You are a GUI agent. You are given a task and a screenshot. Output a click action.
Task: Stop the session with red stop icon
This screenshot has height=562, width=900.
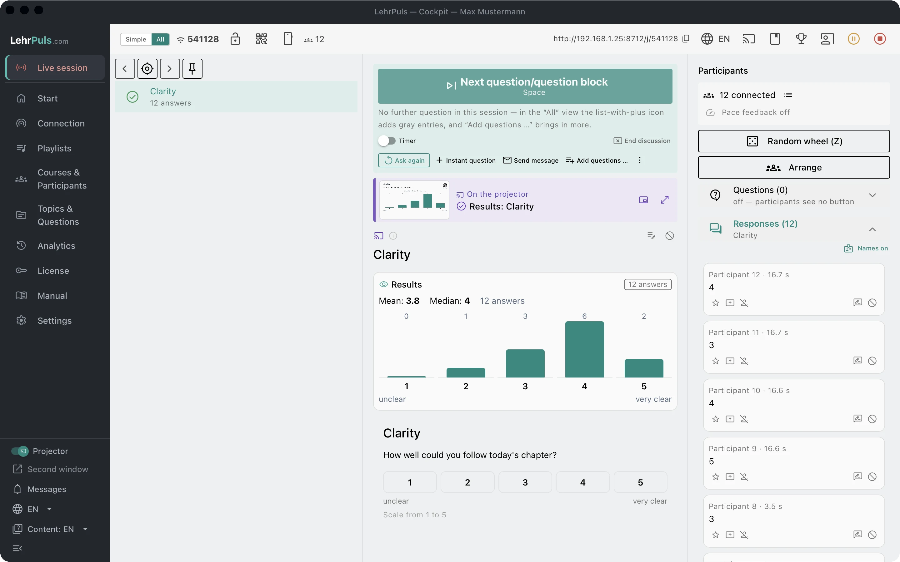click(x=880, y=39)
